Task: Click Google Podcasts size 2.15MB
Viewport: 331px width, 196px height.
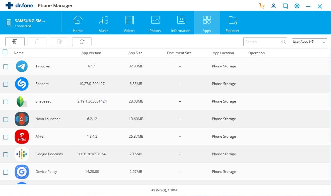Action: pyautogui.click(x=136, y=154)
